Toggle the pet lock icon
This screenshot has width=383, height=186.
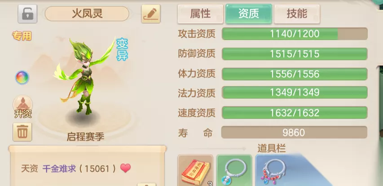click(x=27, y=14)
